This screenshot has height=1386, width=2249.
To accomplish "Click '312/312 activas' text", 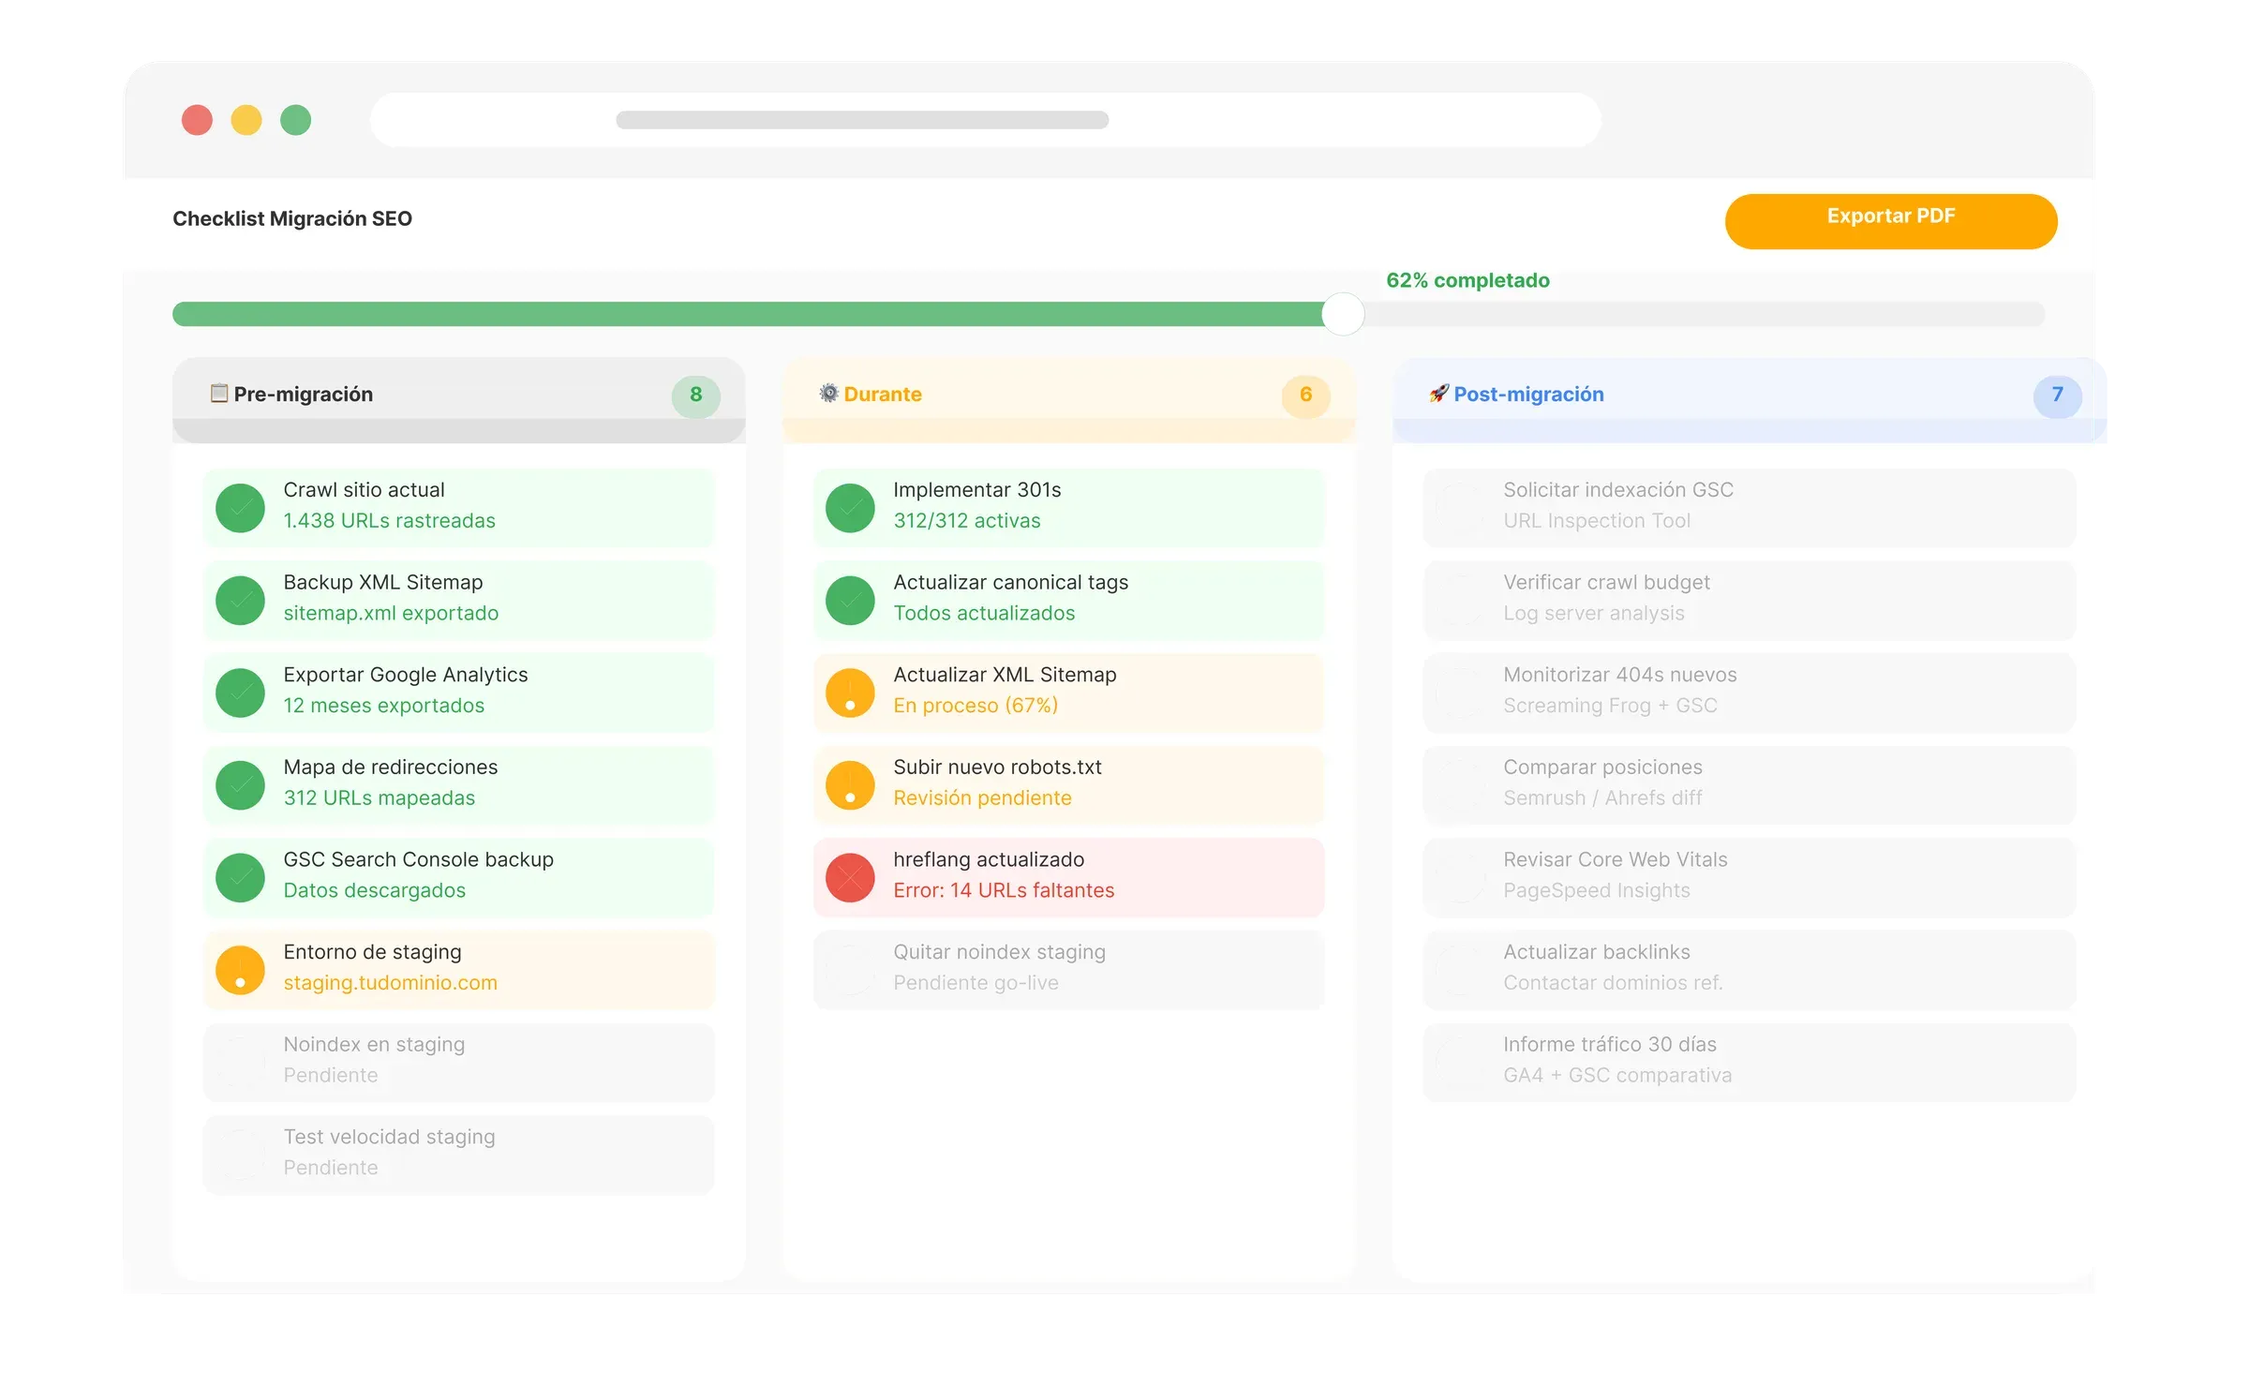I will coord(967,521).
